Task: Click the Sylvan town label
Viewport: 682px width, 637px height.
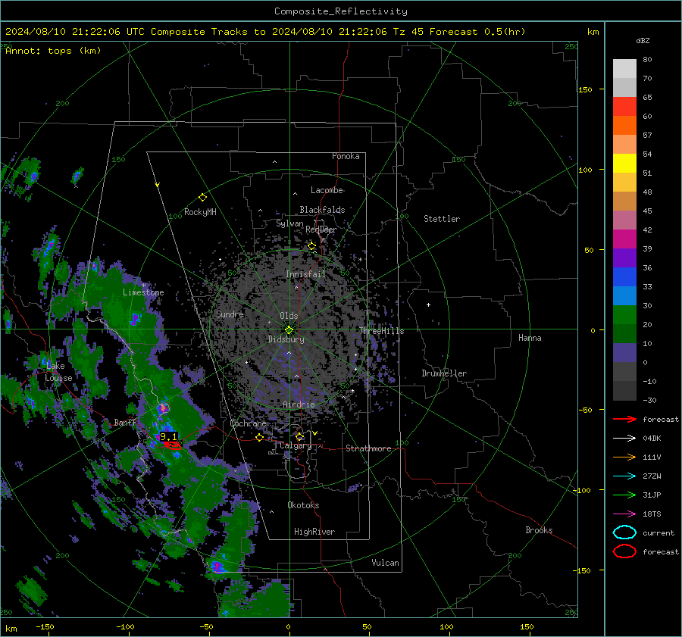Action: [289, 224]
